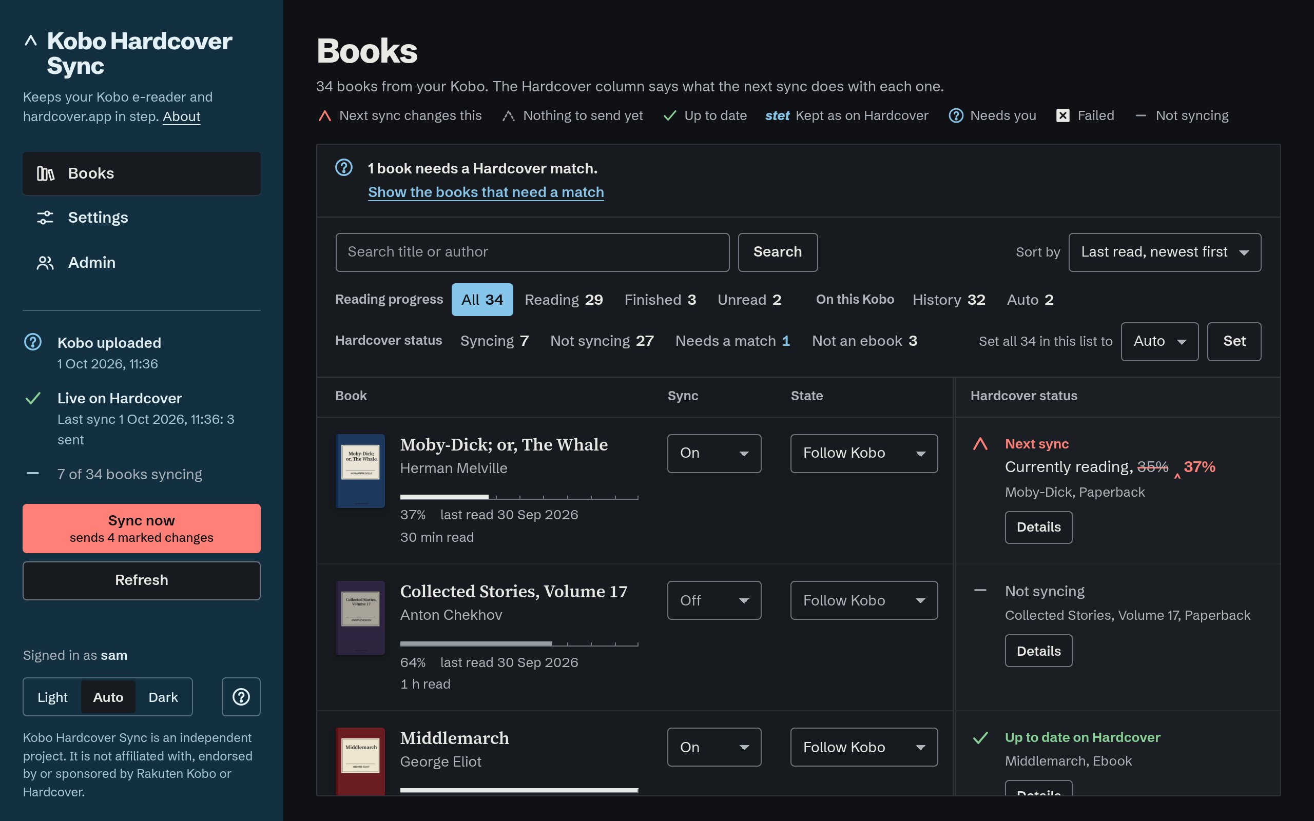Click the green checkmark in Middlemarch status
This screenshot has height=821, width=1314.
click(x=980, y=737)
